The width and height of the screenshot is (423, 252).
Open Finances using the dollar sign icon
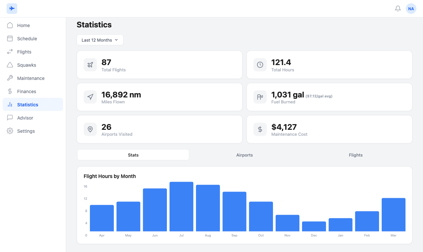coord(10,91)
